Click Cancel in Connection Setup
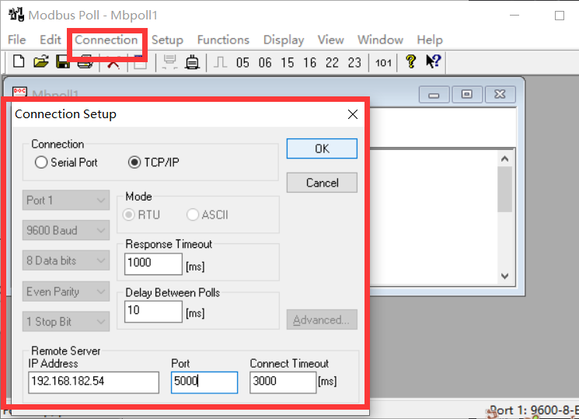The width and height of the screenshot is (579, 419). [x=322, y=183]
